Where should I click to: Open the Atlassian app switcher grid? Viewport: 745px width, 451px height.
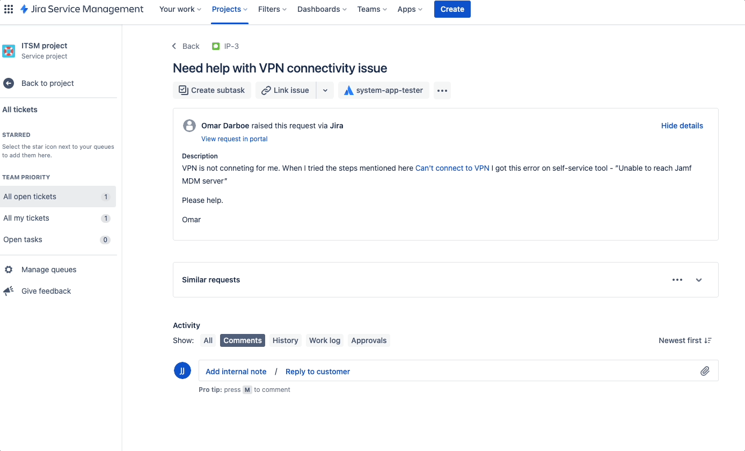point(8,9)
